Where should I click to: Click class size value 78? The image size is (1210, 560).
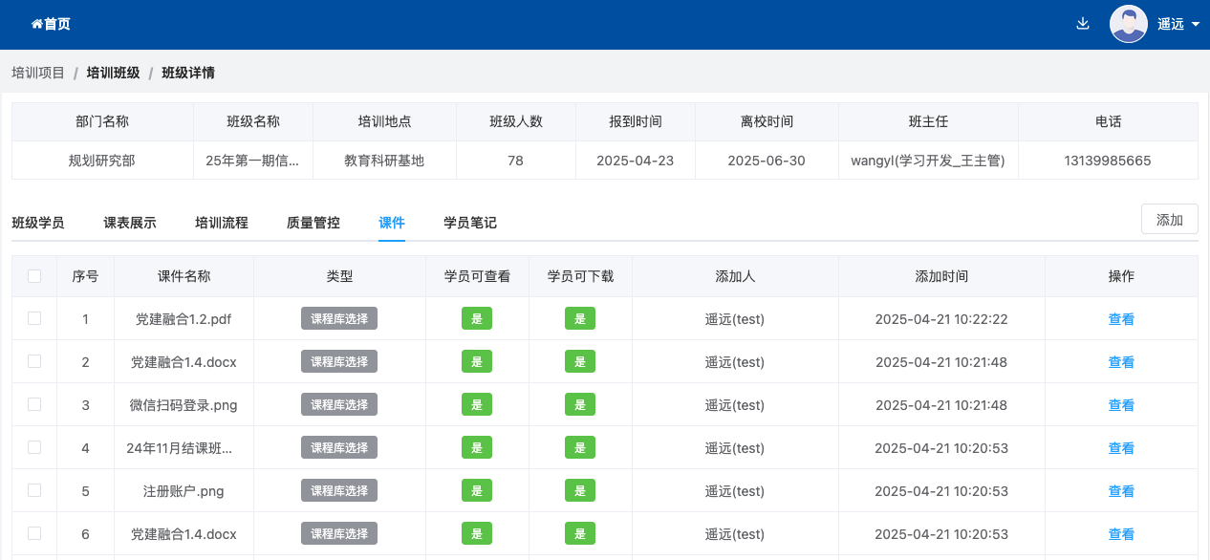pyautogui.click(x=516, y=161)
